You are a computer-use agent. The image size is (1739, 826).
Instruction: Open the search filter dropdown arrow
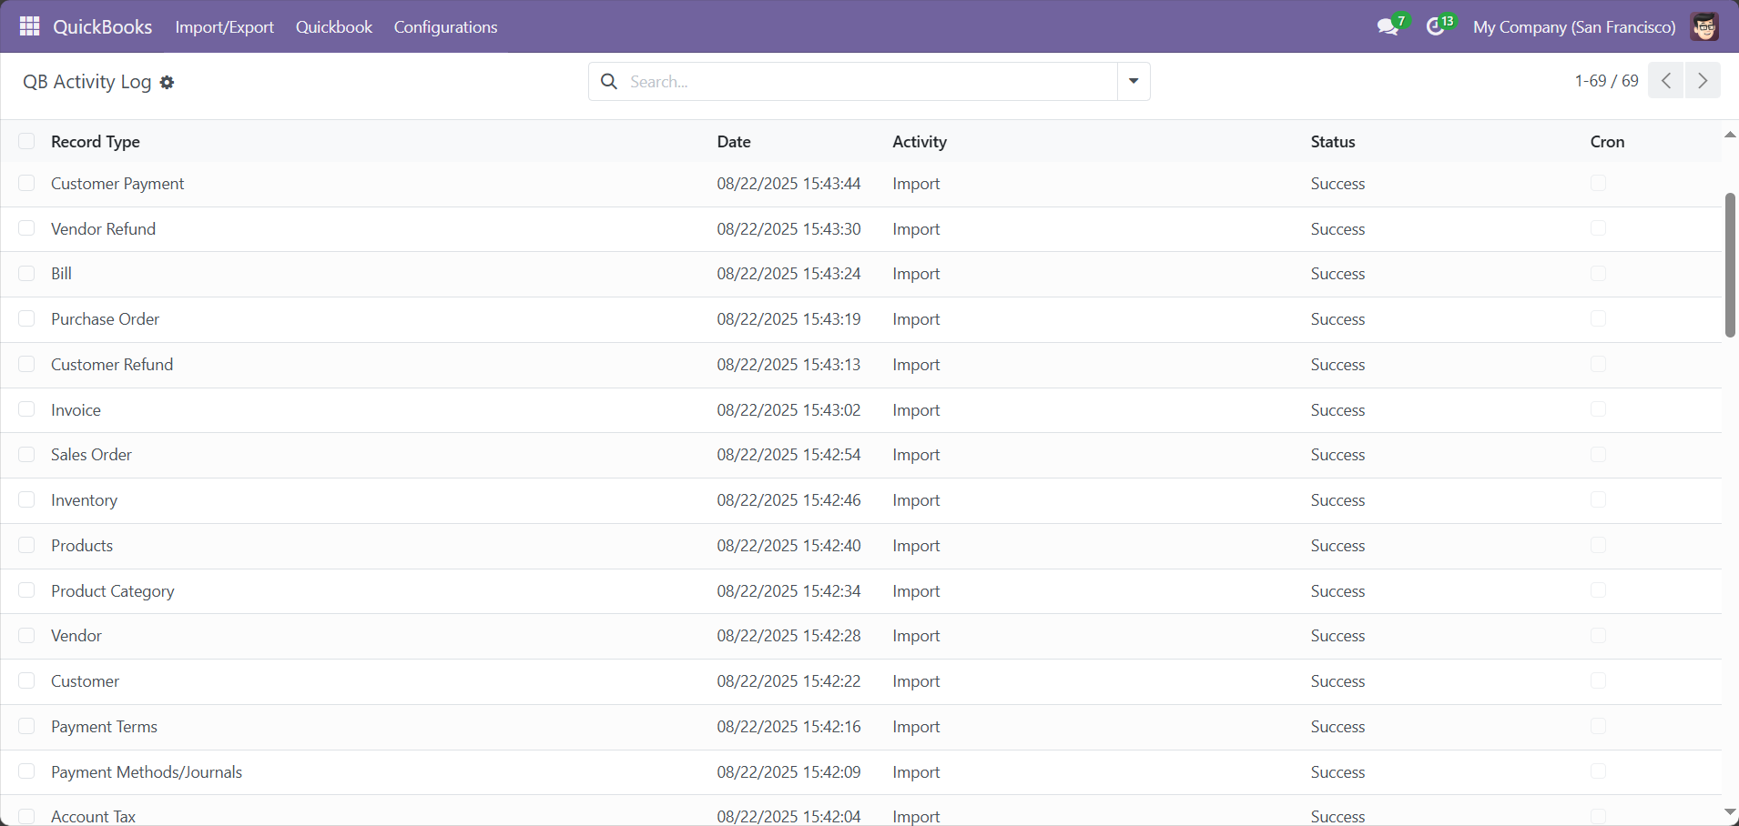[x=1132, y=81]
